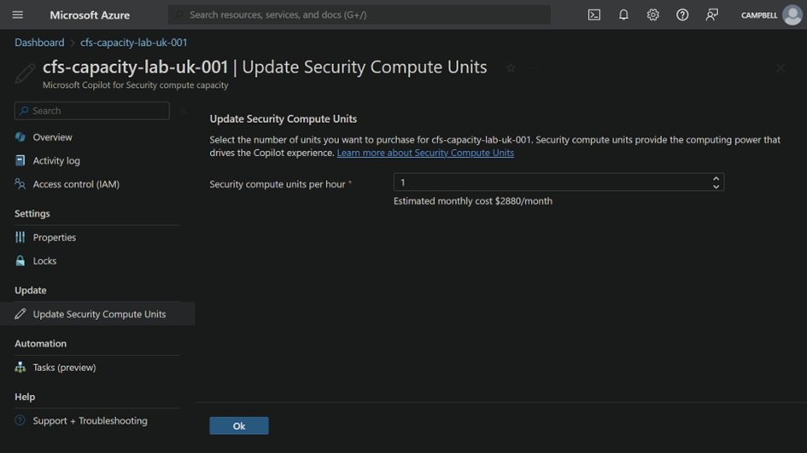Click the Microsoft Azure home title
This screenshot has width=807, height=453.
(90, 15)
